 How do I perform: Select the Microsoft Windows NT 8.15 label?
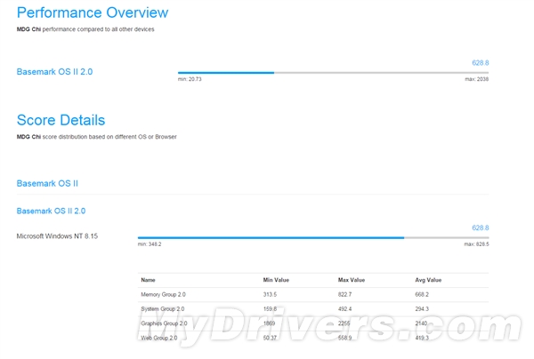coord(57,236)
